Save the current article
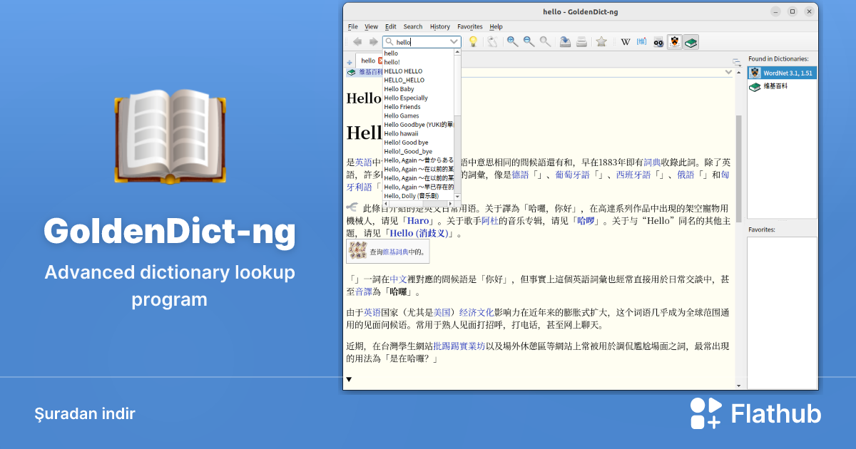This screenshot has height=449, width=856. tap(564, 41)
